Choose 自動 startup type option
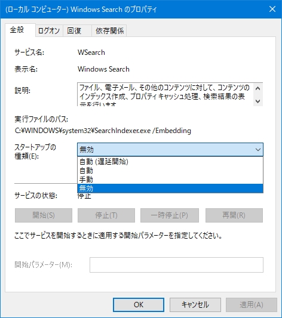Viewport: 282px width, 318px height. [x=170, y=171]
